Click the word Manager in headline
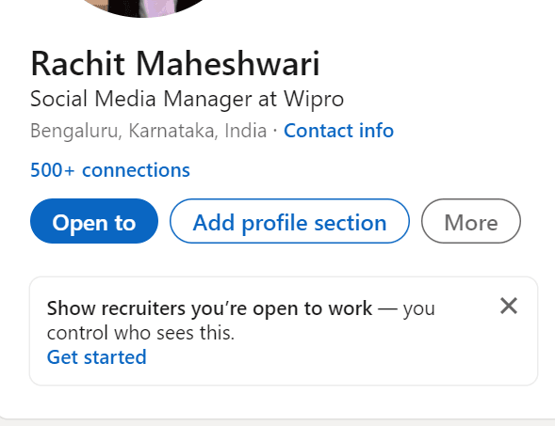555x426 pixels. [207, 99]
